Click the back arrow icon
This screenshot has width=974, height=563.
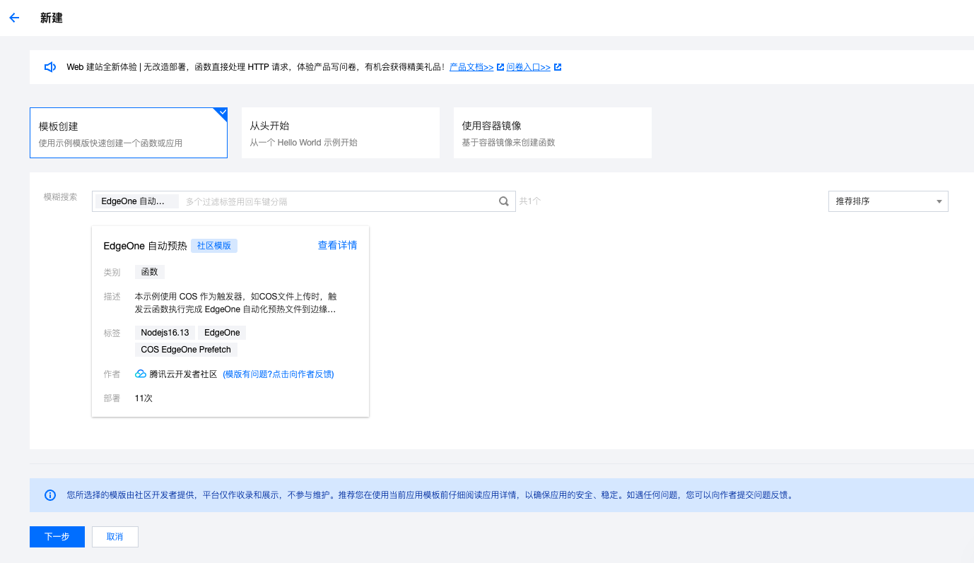pyautogui.click(x=14, y=18)
